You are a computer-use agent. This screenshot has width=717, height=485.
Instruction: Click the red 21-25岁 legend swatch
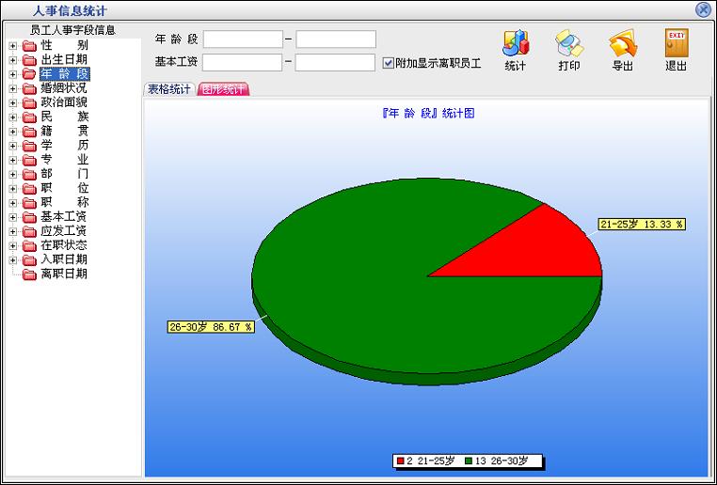[401, 462]
